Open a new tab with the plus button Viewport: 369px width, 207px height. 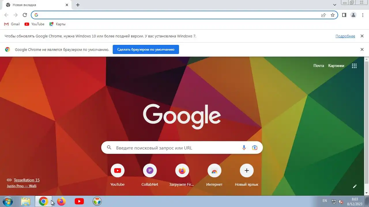coord(78,5)
